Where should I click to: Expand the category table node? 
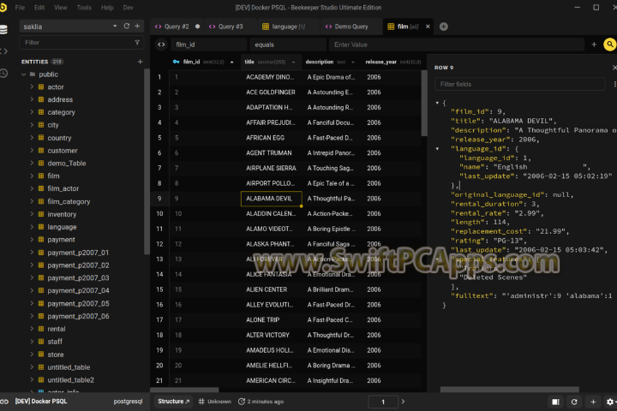click(x=32, y=112)
